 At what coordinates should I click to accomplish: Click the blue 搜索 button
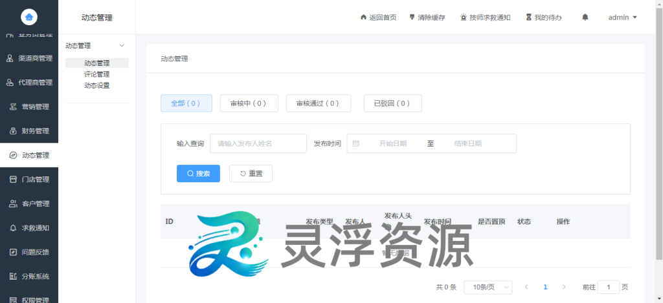coord(198,173)
